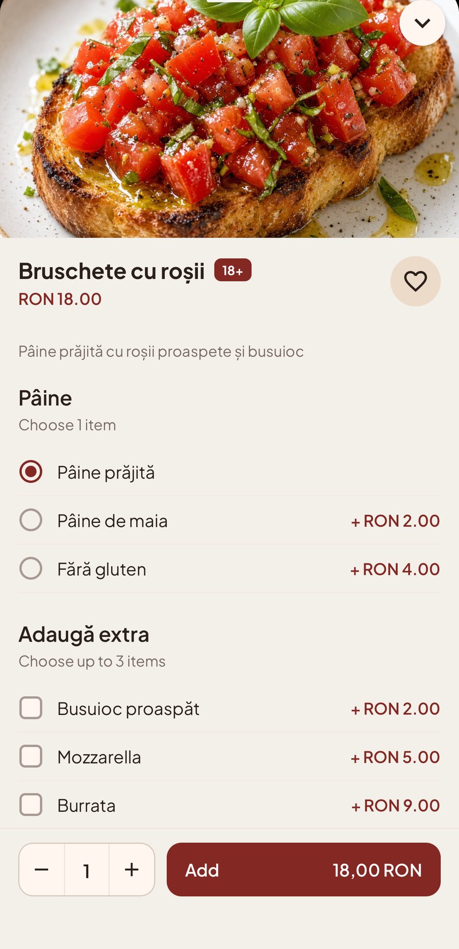Select the Fără gluten radio button
This screenshot has width=459, height=949.
pyautogui.click(x=31, y=568)
